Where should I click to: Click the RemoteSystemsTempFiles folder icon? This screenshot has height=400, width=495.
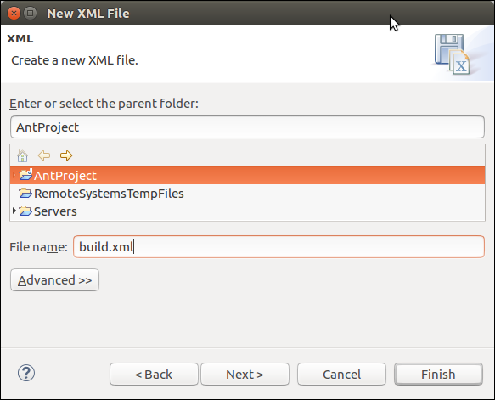[x=25, y=193]
